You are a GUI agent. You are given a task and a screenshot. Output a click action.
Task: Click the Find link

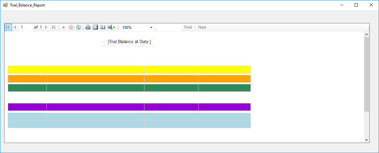[188, 27]
